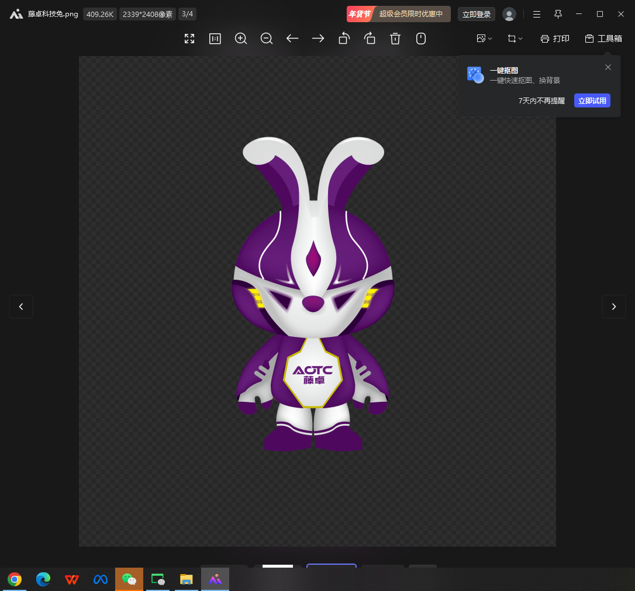This screenshot has width=635, height=591.
Task: Open the green screen-chat app on taskbar
Action: [x=158, y=579]
